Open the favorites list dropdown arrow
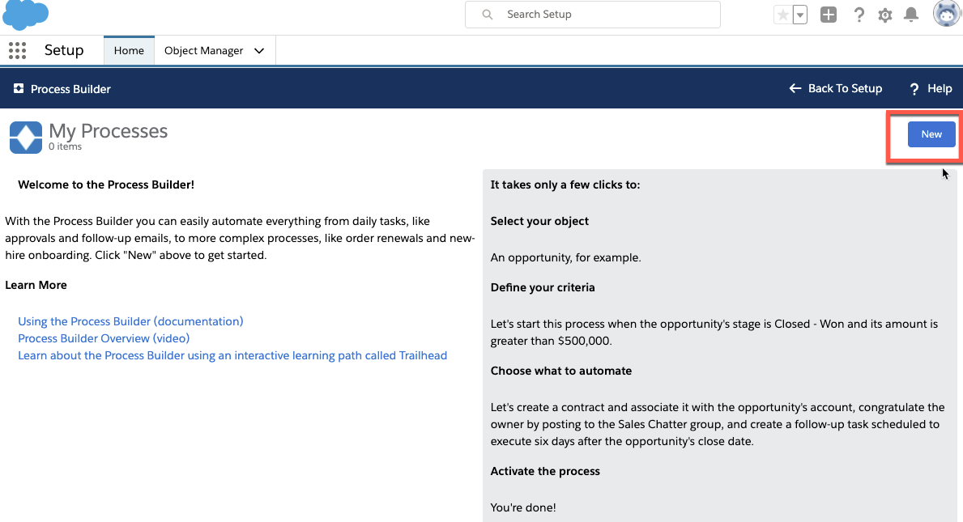963x522 pixels. click(x=799, y=15)
